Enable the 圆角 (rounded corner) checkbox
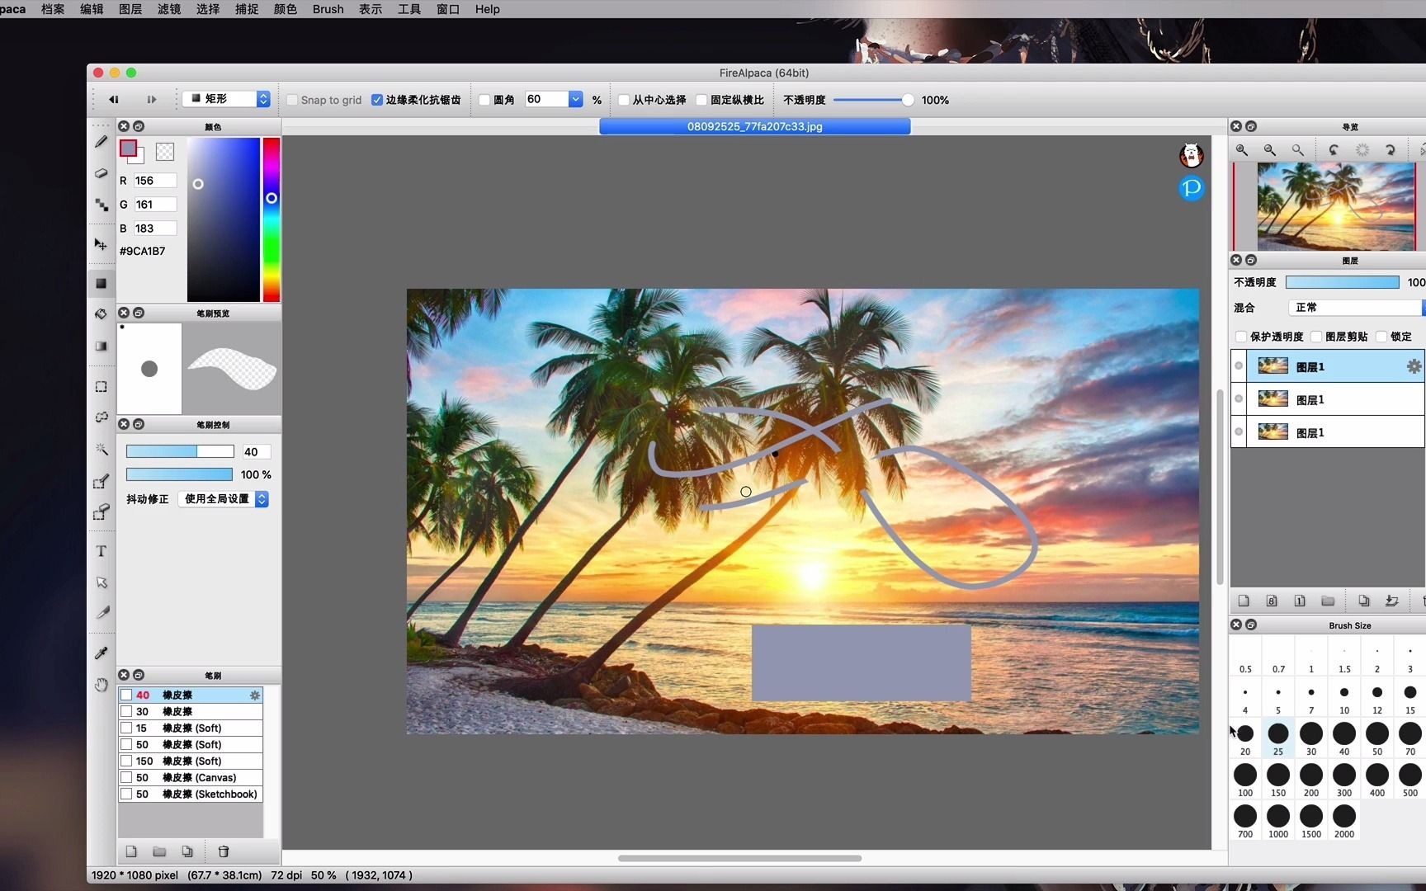 coord(484,99)
